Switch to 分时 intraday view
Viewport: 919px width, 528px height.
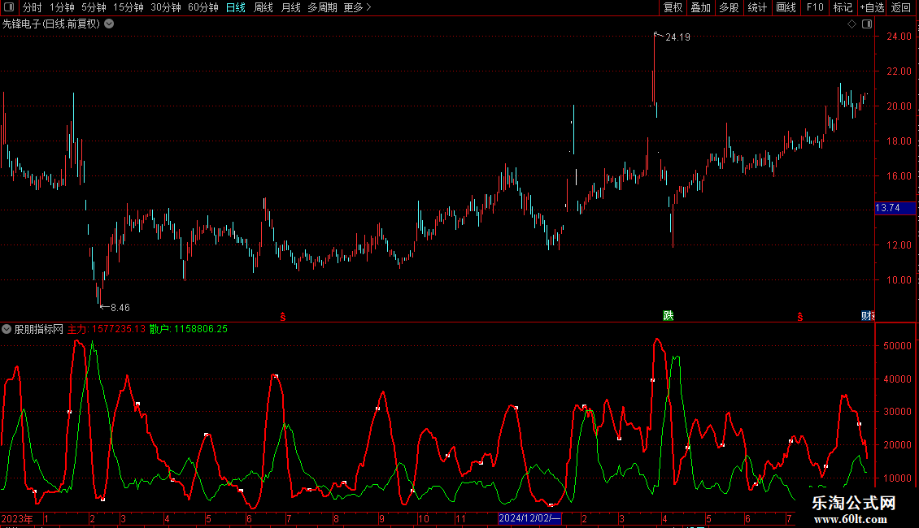[x=33, y=7]
